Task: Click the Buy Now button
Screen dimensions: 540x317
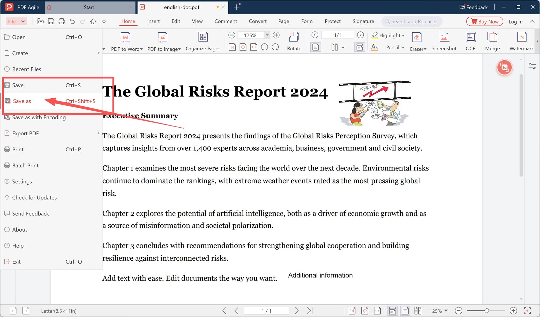Action: click(485, 21)
